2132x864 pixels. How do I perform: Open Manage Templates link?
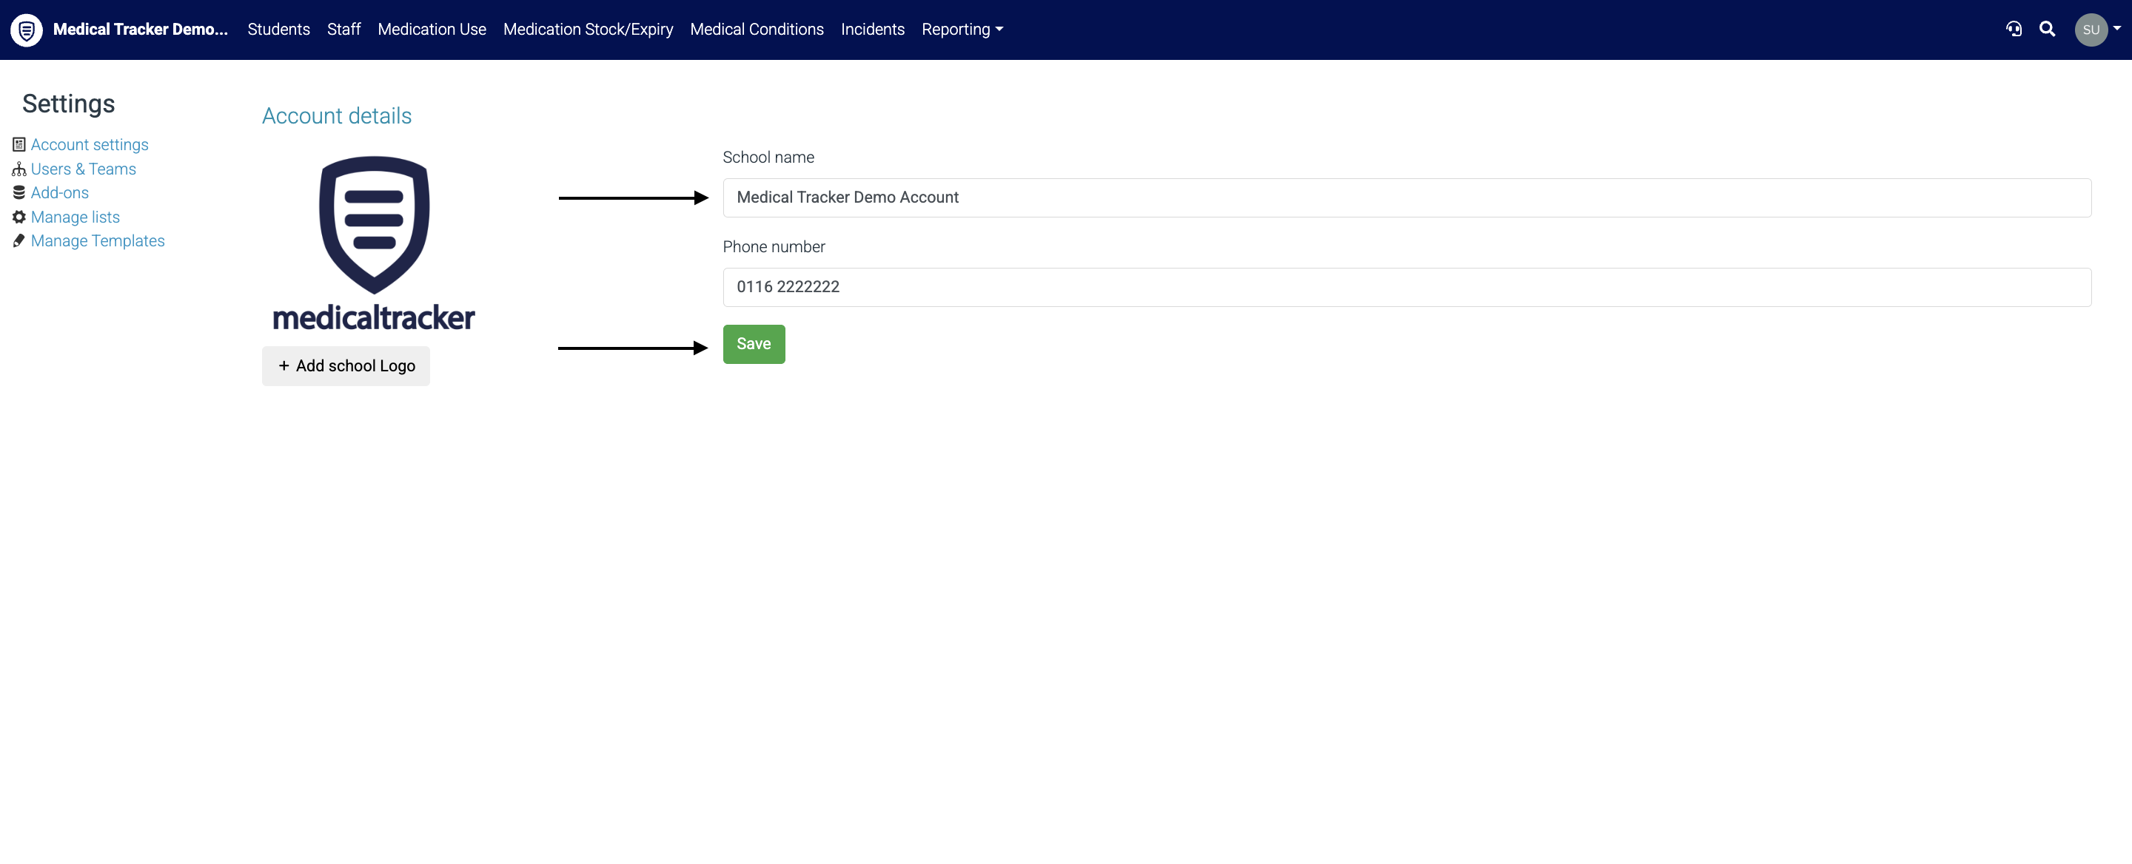pos(98,240)
